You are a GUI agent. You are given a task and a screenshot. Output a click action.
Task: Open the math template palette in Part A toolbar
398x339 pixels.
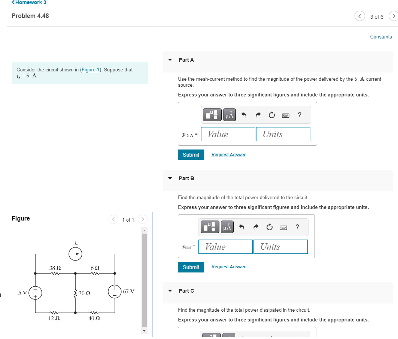tap(212, 115)
